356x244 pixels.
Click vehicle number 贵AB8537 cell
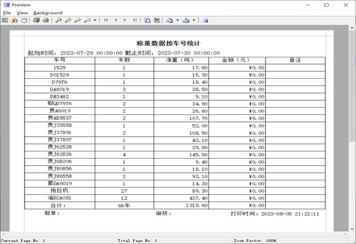(60, 118)
